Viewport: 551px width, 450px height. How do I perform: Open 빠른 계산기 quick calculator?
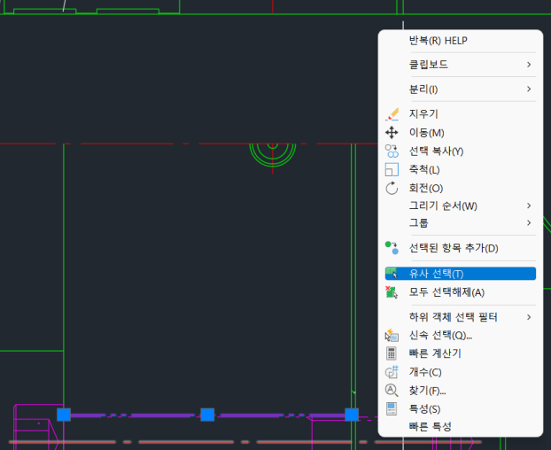[x=461, y=353]
